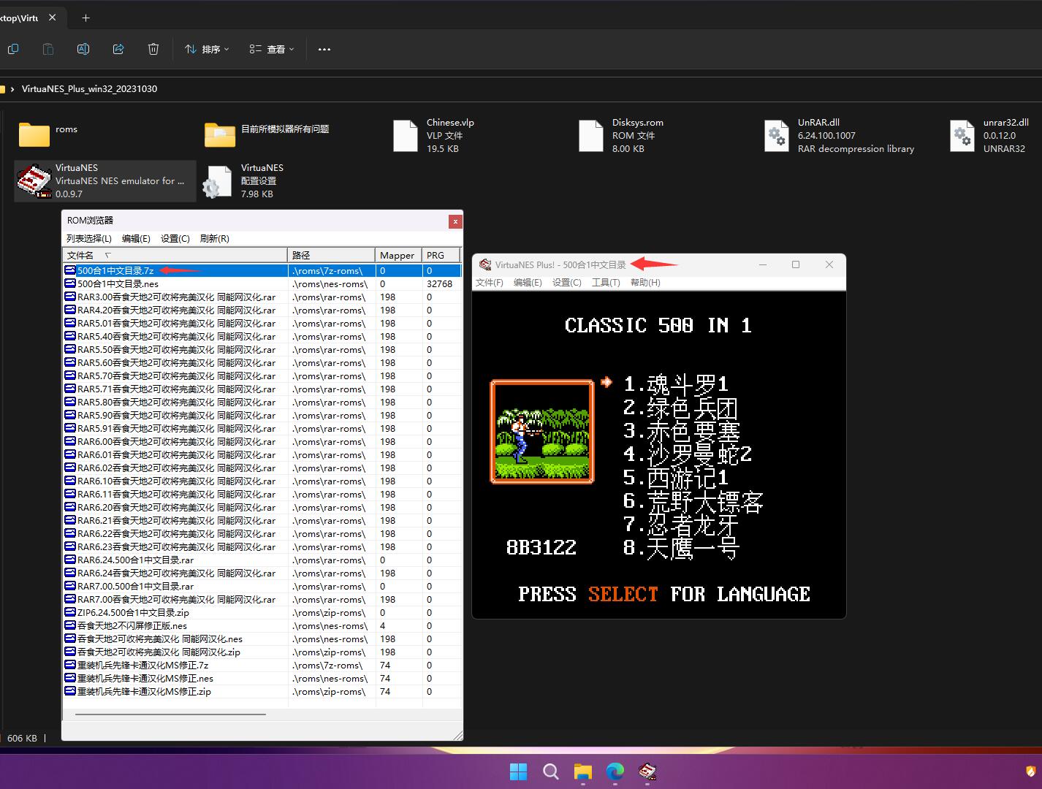The height and width of the screenshot is (789, 1042).
Task: Select the VirtuaNES 配置设置 file icon
Action: [217, 181]
